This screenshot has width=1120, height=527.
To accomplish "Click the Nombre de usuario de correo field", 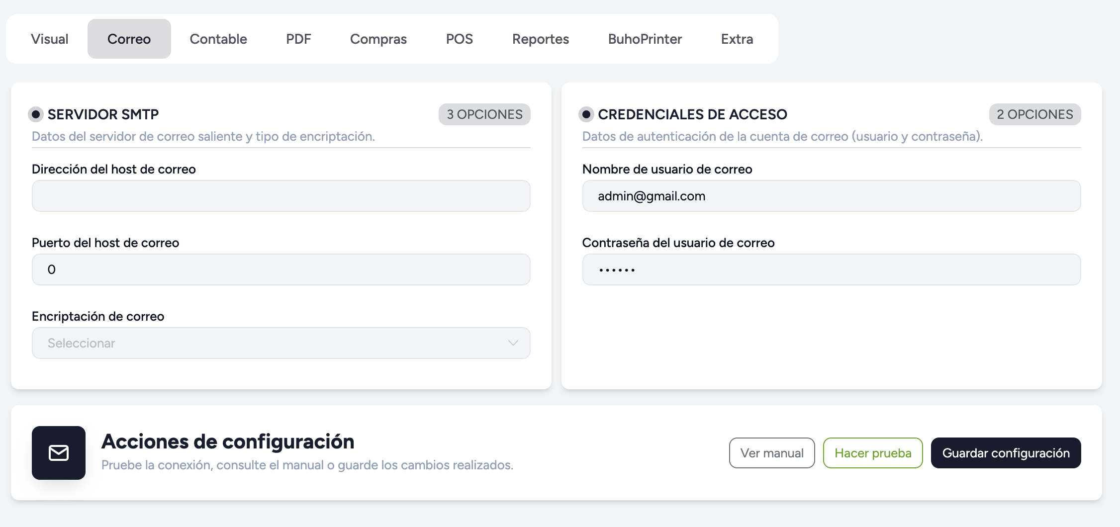I will 832,196.
